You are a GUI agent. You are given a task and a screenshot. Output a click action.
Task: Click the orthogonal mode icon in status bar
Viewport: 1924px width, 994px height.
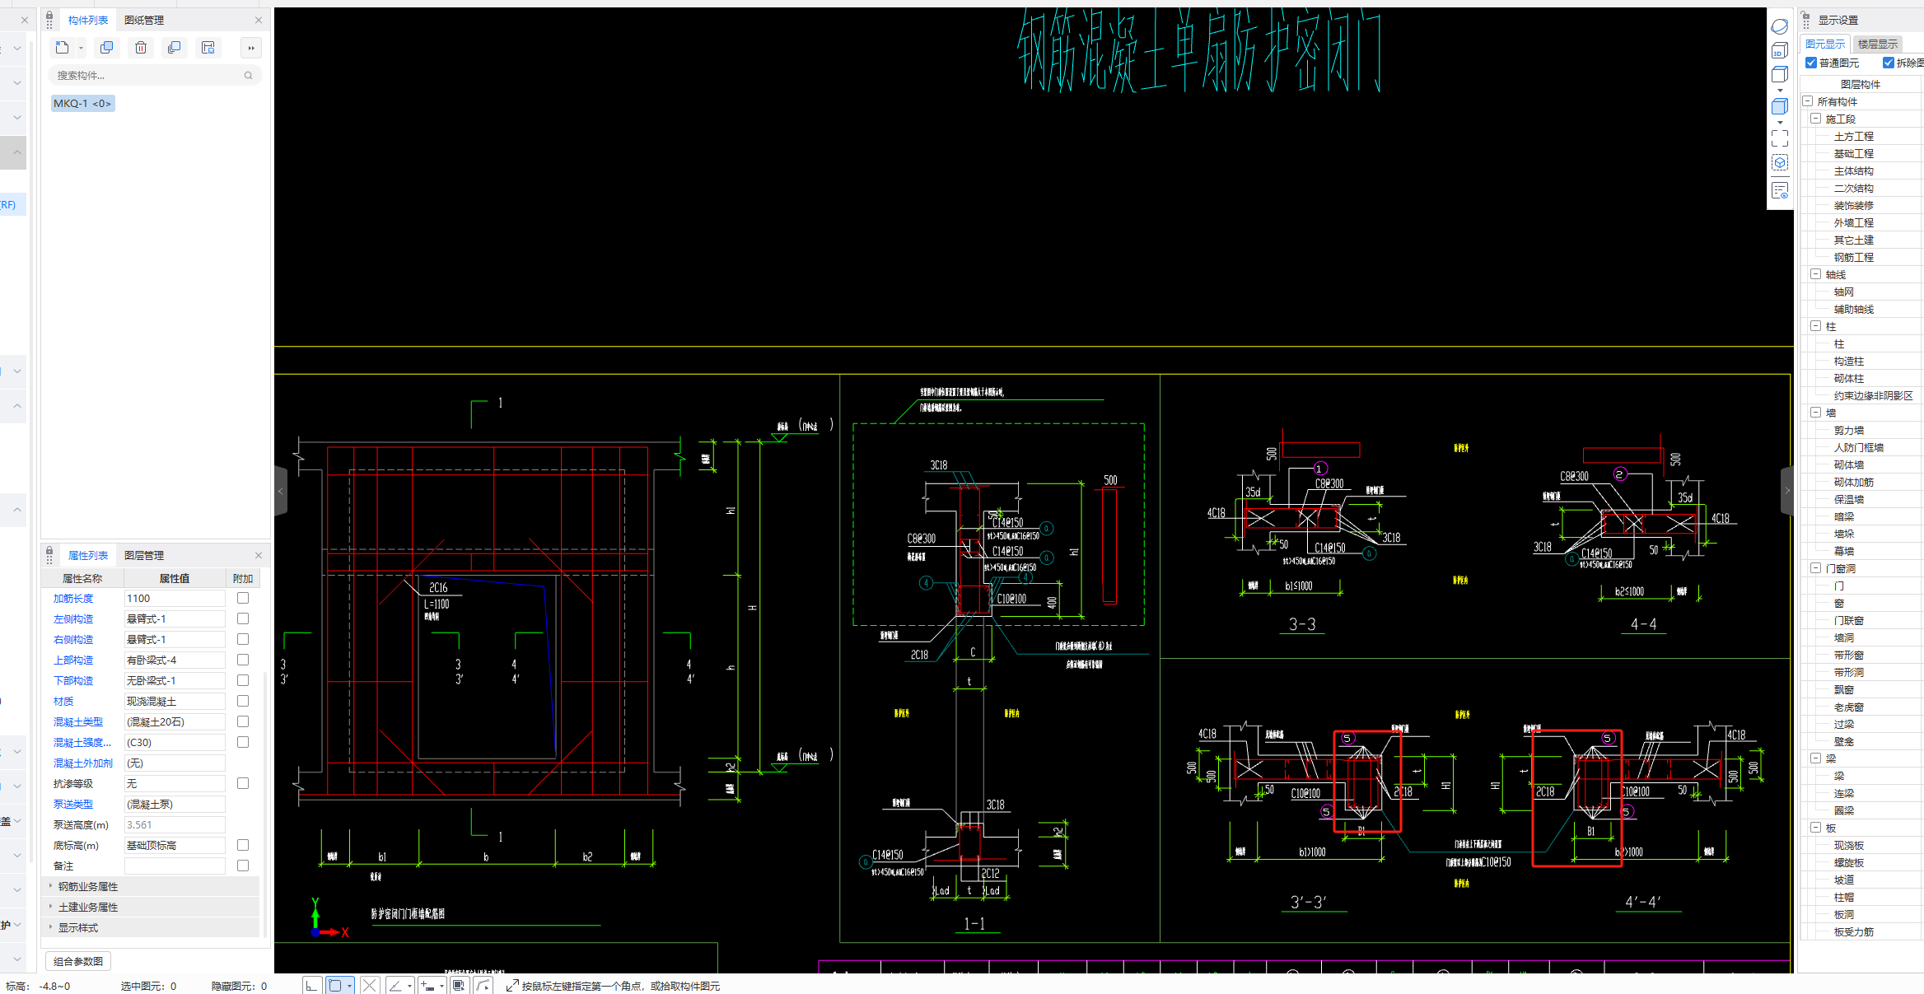311,986
